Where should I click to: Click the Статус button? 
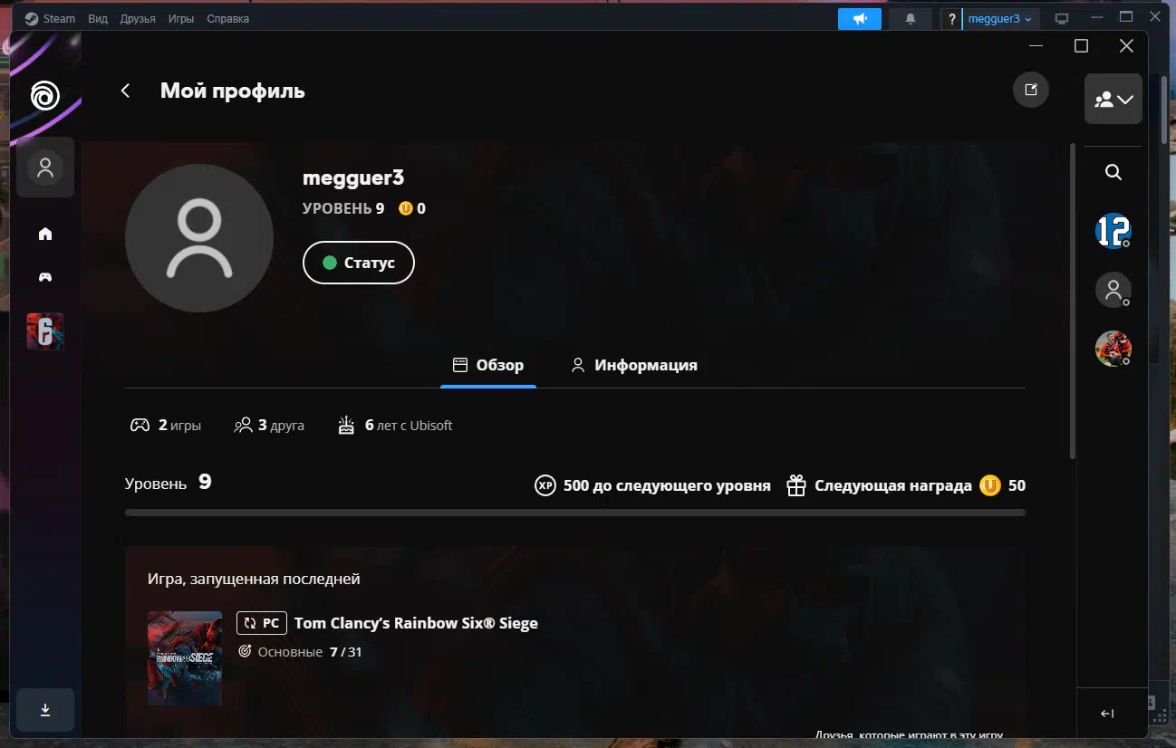[x=359, y=263]
